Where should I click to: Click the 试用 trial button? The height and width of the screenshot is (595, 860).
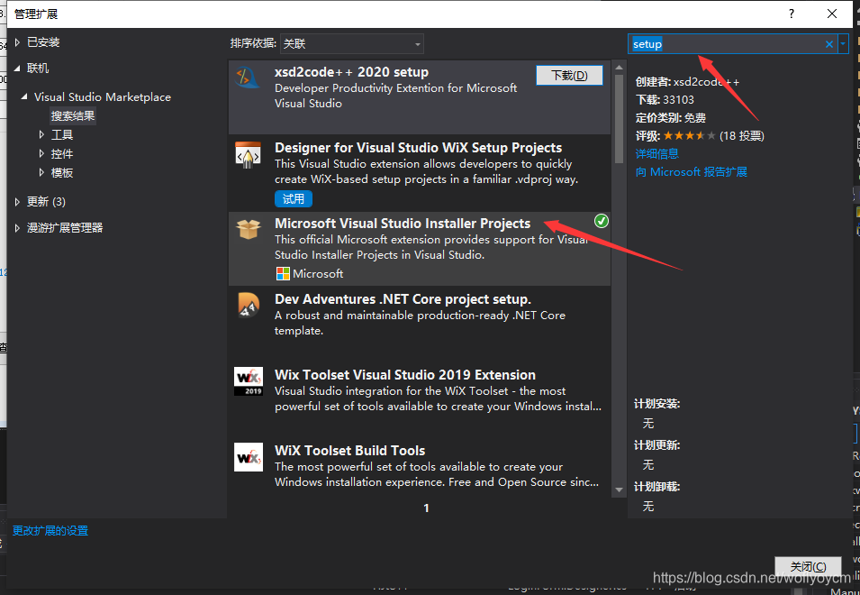[294, 198]
